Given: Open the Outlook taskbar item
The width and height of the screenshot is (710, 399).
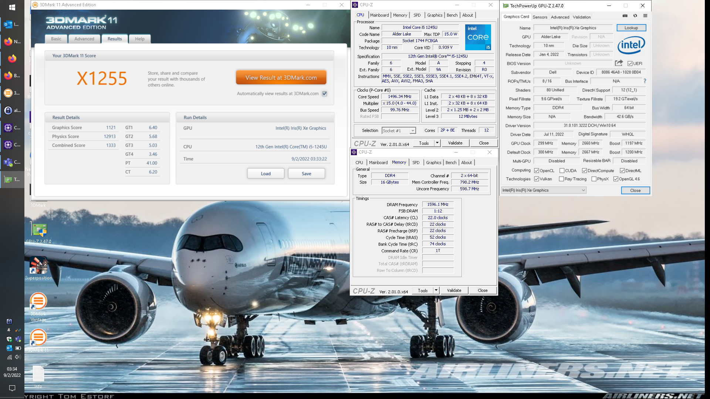Looking at the screenshot, I should [12, 25].
